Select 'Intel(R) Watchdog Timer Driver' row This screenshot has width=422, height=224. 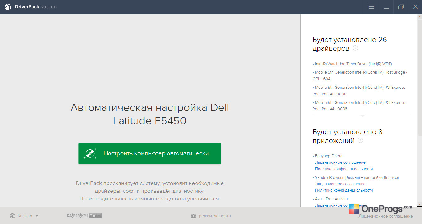pos(352,64)
